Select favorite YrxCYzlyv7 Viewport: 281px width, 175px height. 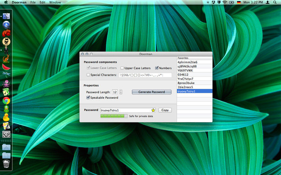195,79
